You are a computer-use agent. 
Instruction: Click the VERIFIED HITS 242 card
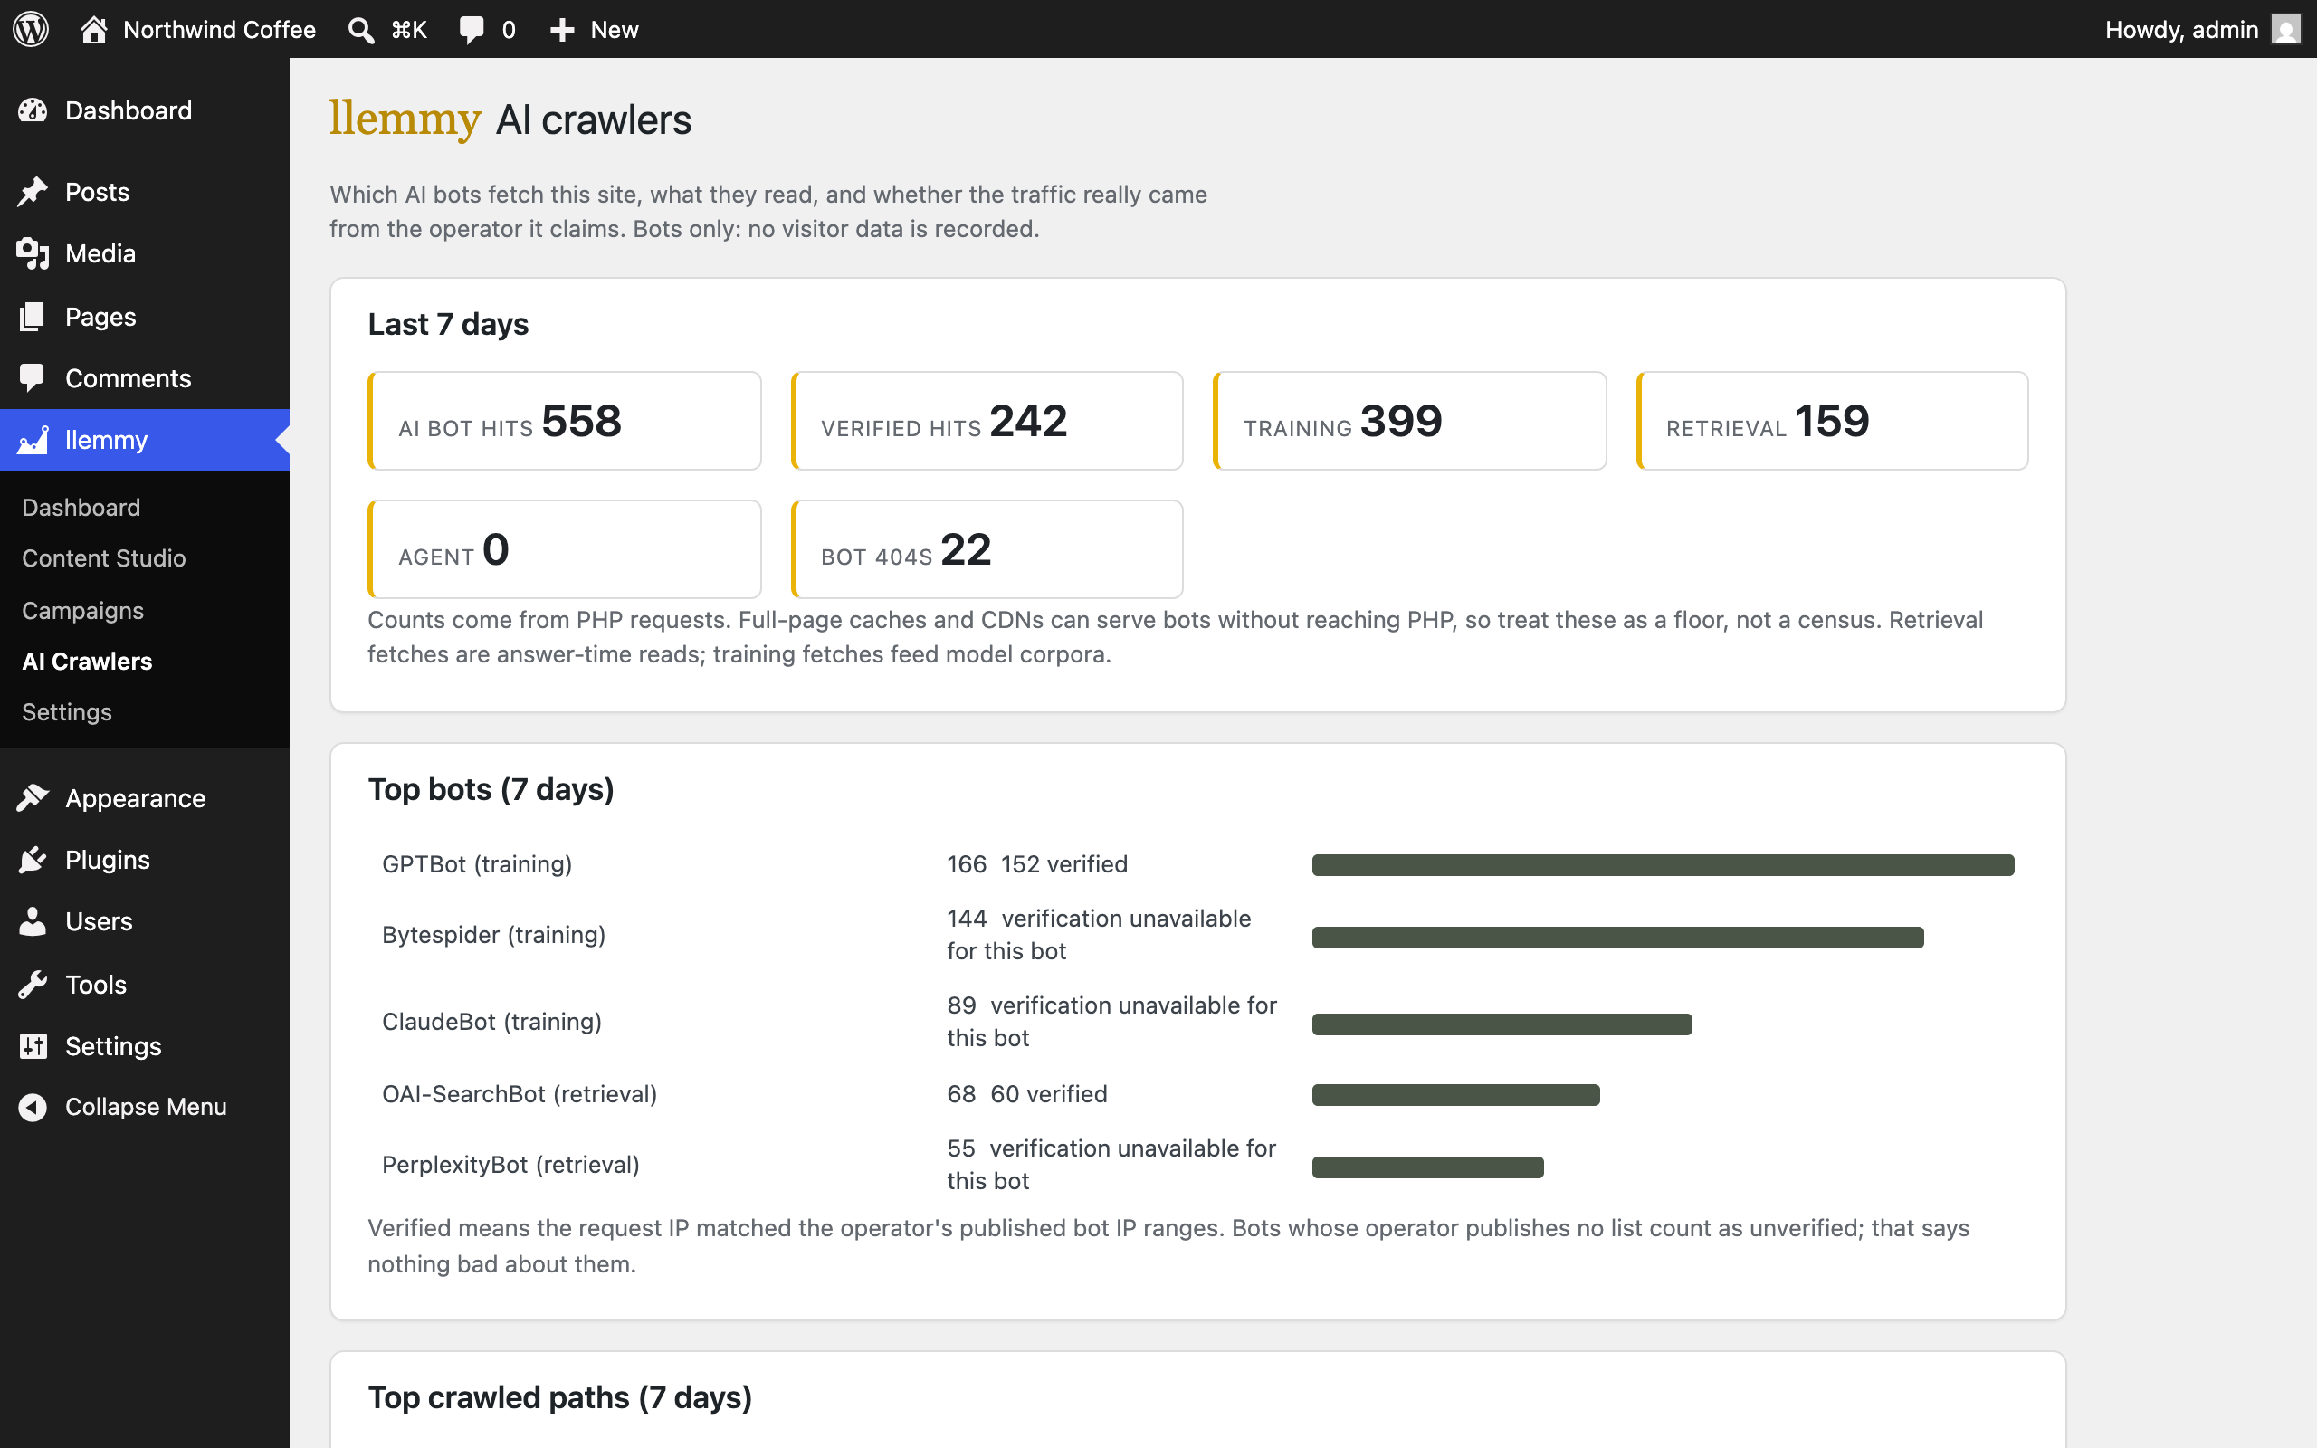pyautogui.click(x=987, y=421)
